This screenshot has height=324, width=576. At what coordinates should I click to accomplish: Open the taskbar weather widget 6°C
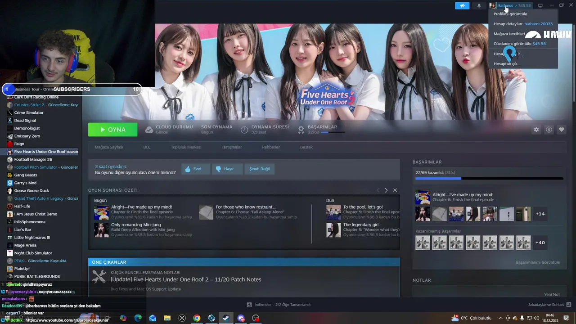click(471, 318)
